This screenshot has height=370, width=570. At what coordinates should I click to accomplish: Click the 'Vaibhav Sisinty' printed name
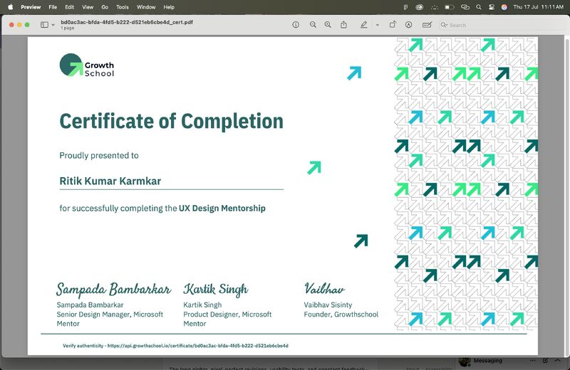[x=328, y=305]
